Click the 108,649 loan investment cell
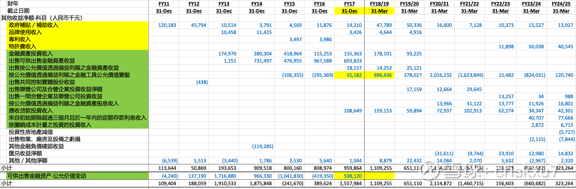Screen dimensions: 576x189 click(353, 111)
